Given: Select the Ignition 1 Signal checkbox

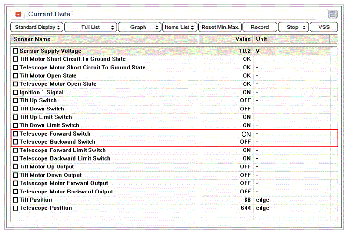Looking at the screenshot, I should point(16,92).
